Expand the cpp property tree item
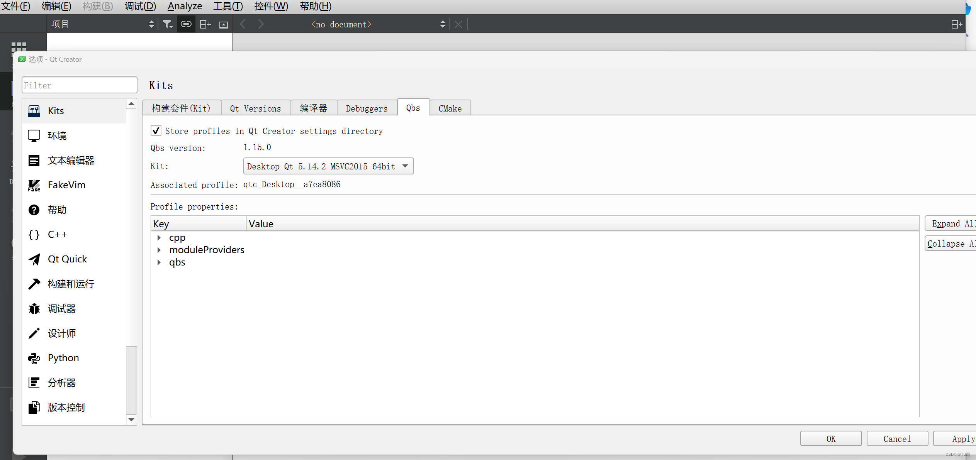This screenshot has height=460, width=976. [x=160, y=237]
